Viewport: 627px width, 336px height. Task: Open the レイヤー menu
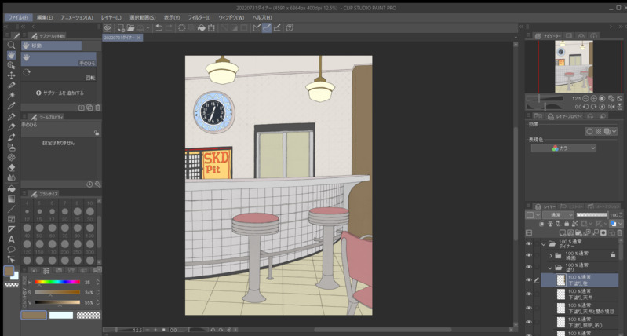pos(111,17)
